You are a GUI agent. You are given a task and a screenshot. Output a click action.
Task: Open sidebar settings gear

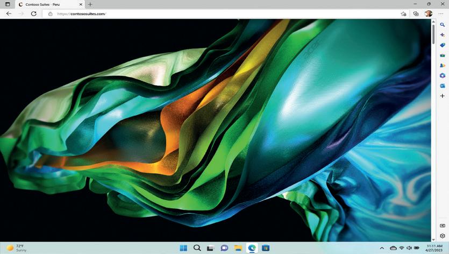click(x=443, y=236)
